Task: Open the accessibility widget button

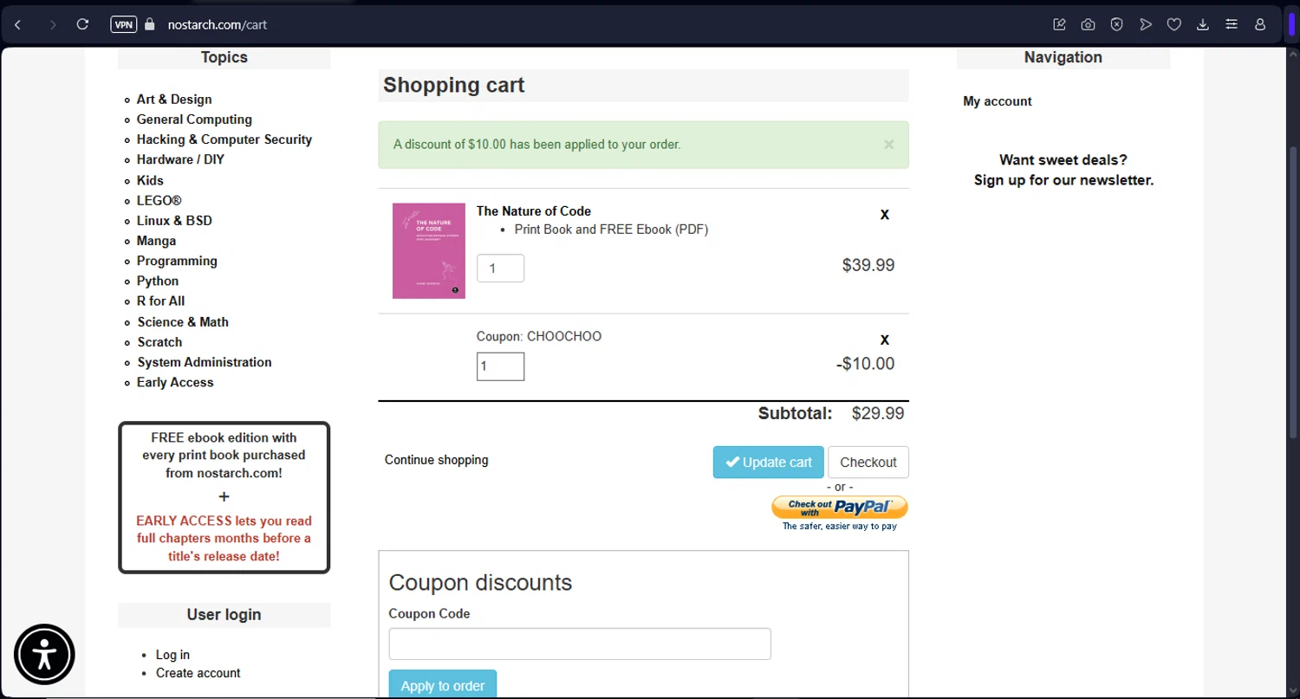Action: tap(44, 655)
